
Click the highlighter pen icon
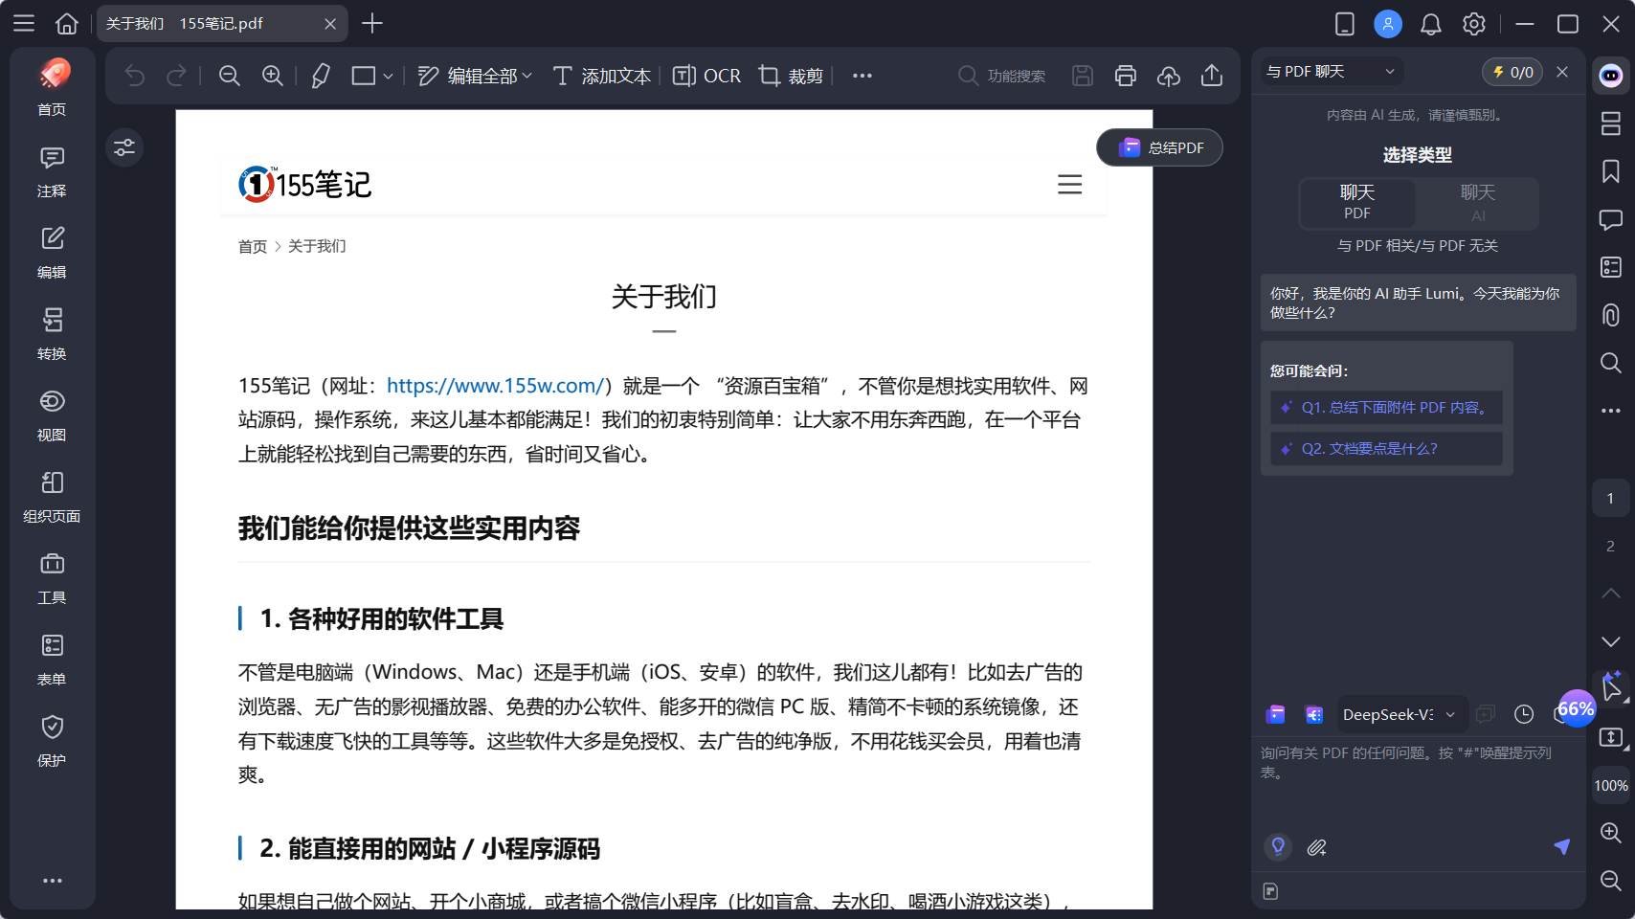[321, 76]
